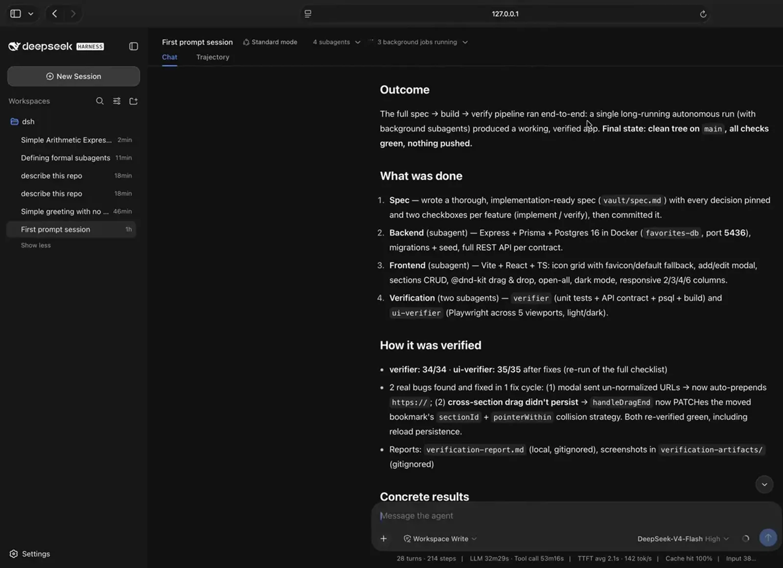This screenshot has height=568, width=783.
Task: Click the Outcome heading
Action: 405,90
